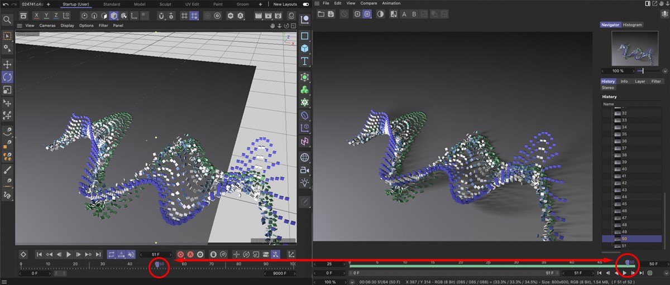This screenshot has height=285, width=670.
Task: Open the Compare menu in Picture Viewer
Action: [x=368, y=3]
